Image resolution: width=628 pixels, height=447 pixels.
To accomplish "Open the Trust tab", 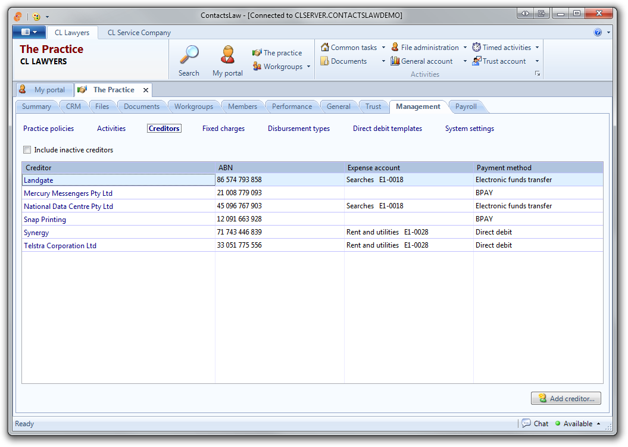I will (x=373, y=107).
